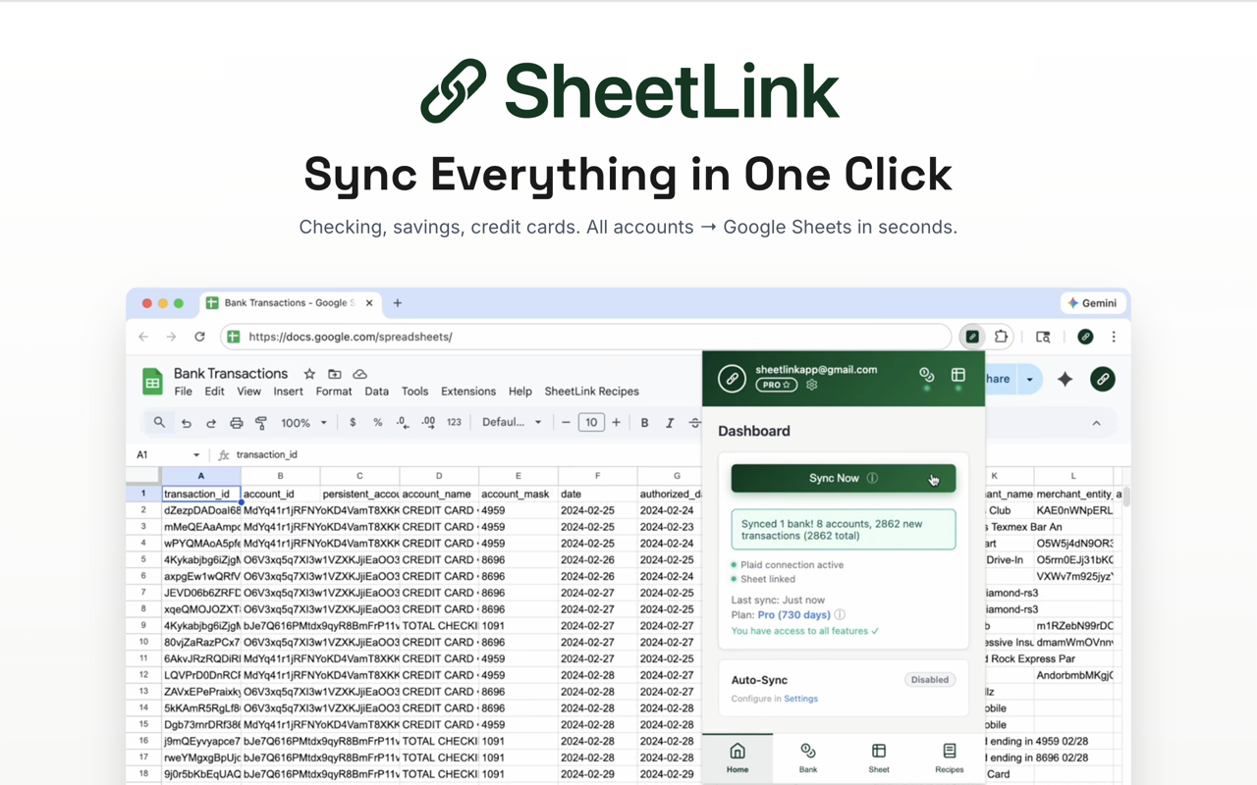Open the browser Extensions puzzle icon
This screenshot has height=785, width=1257.
tap(1001, 337)
